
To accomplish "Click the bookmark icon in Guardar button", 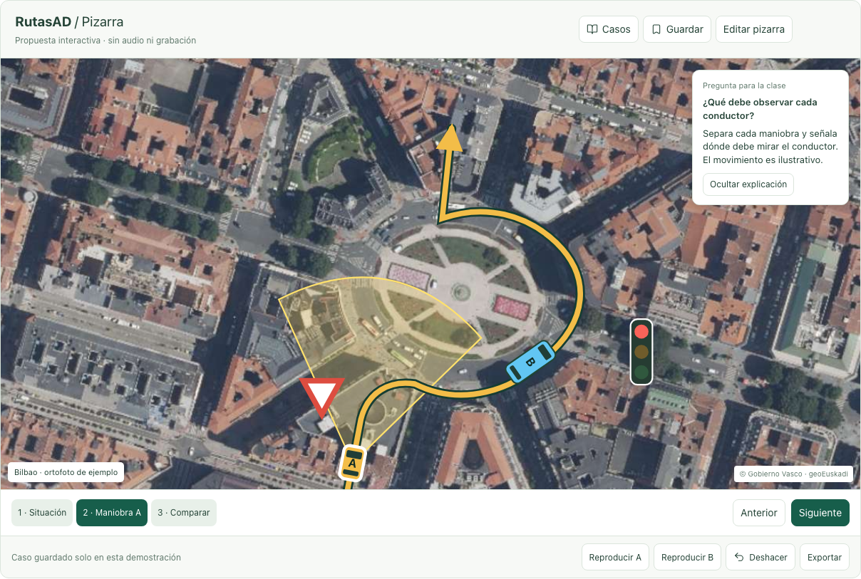I will (656, 29).
